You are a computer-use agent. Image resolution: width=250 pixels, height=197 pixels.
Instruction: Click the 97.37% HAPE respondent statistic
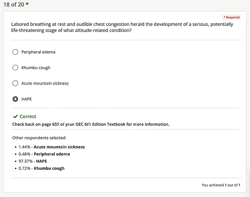click(33, 161)
